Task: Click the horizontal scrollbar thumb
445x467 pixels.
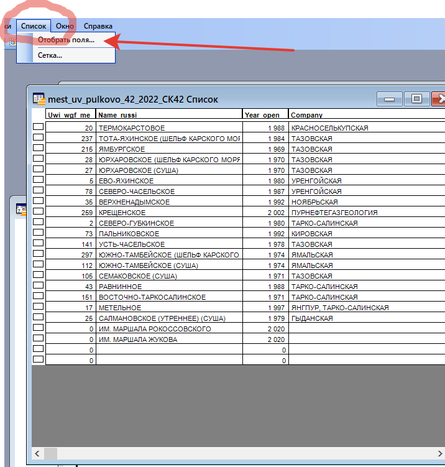Action: [x=50, y=453]
